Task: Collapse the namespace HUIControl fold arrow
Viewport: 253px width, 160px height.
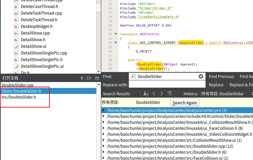Action: (116, 34)
